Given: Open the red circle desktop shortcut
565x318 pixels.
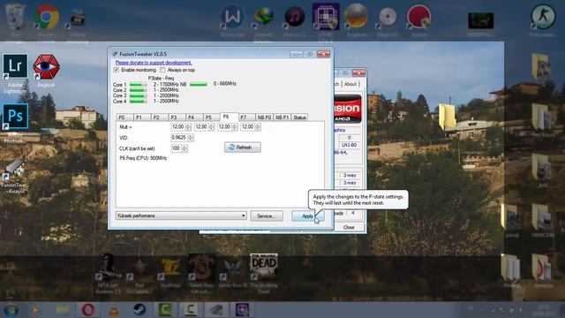Looking at the screenshot, I should click(x=418, y=17).
